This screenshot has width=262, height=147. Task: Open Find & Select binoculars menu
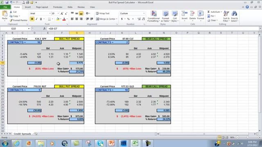235,16
